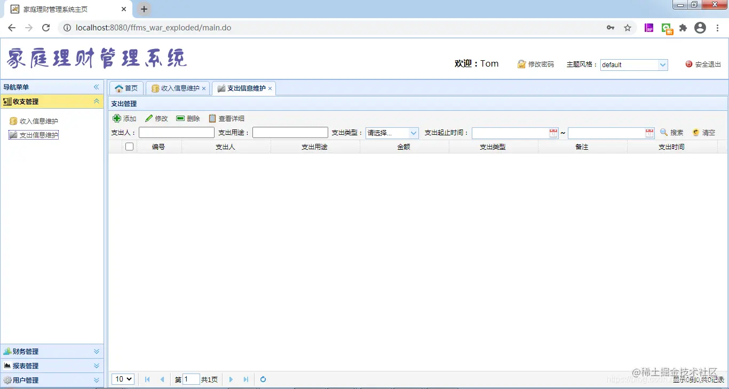This screenshot has width=729, height=389.
Task: Click the Delete (删除) icon
Action: pyautogui.click(x=181, y=118)
